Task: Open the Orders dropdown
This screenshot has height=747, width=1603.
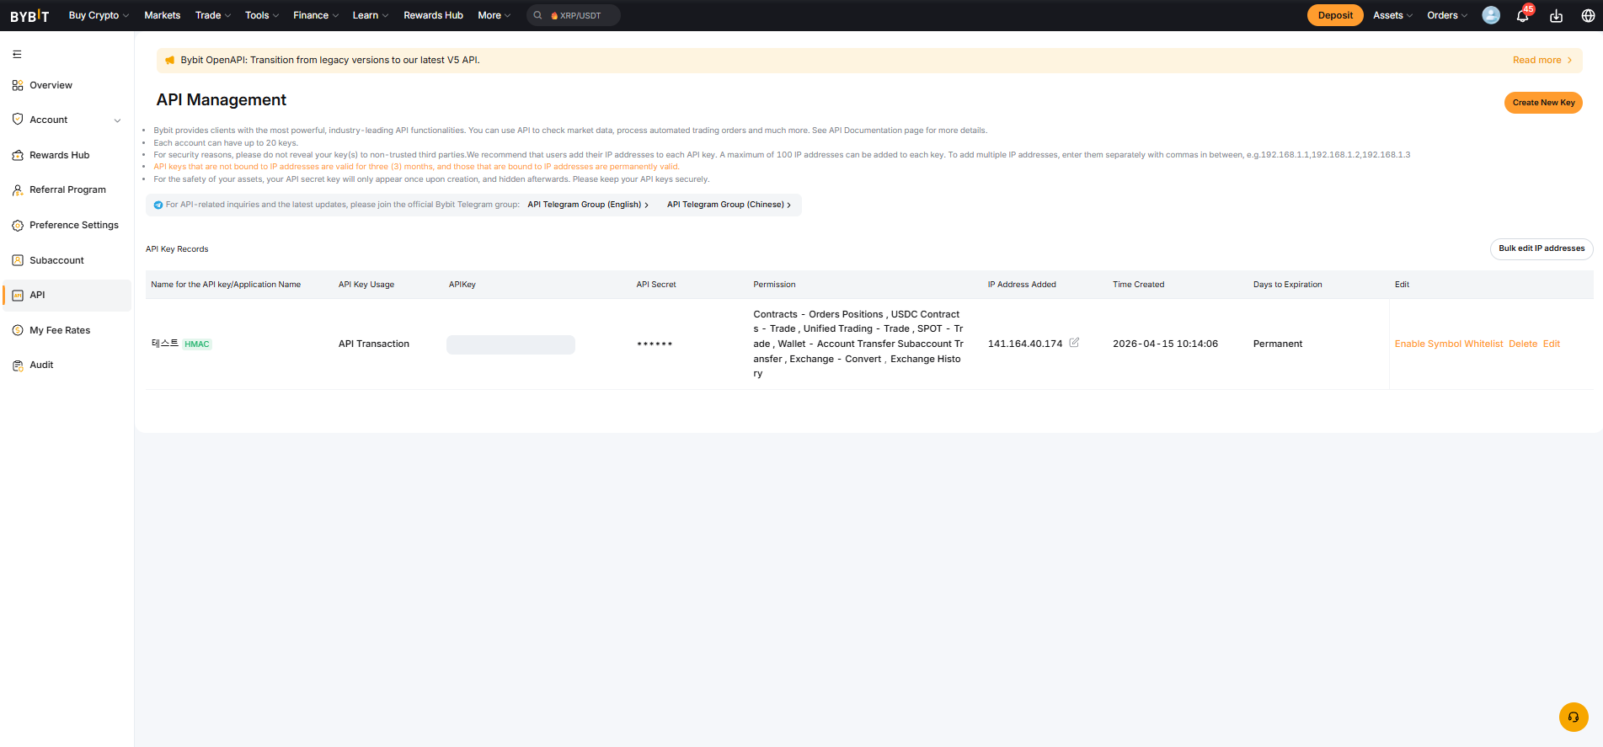Action: tap(1447, 15)
